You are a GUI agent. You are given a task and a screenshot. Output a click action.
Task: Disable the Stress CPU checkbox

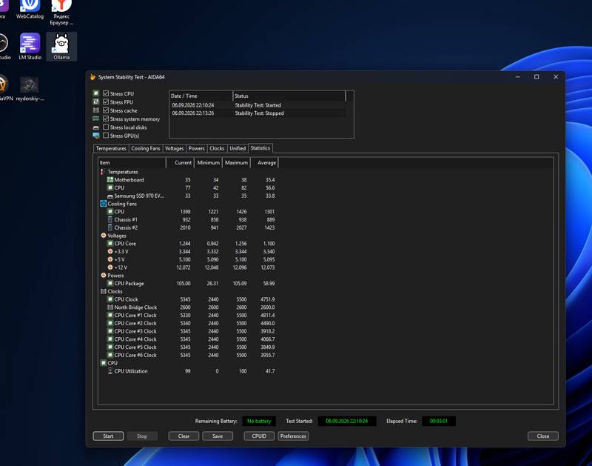coord(106,93)
